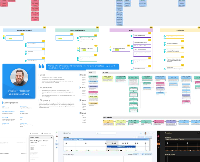The width and height of the screenshot is (200, 162).
Task: Open the Reserve/Triangle zoom level dropdown
Action: tap(136, 154)
